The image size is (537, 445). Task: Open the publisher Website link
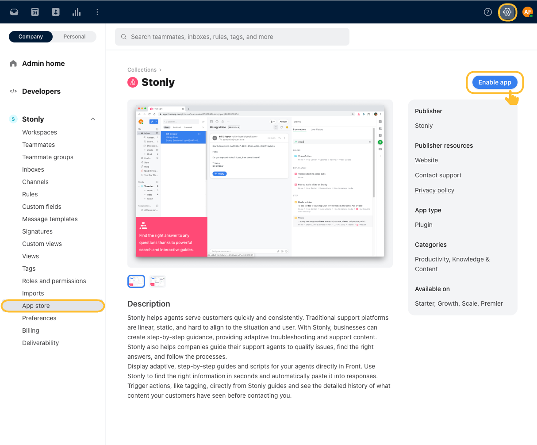tap(426, 160)
